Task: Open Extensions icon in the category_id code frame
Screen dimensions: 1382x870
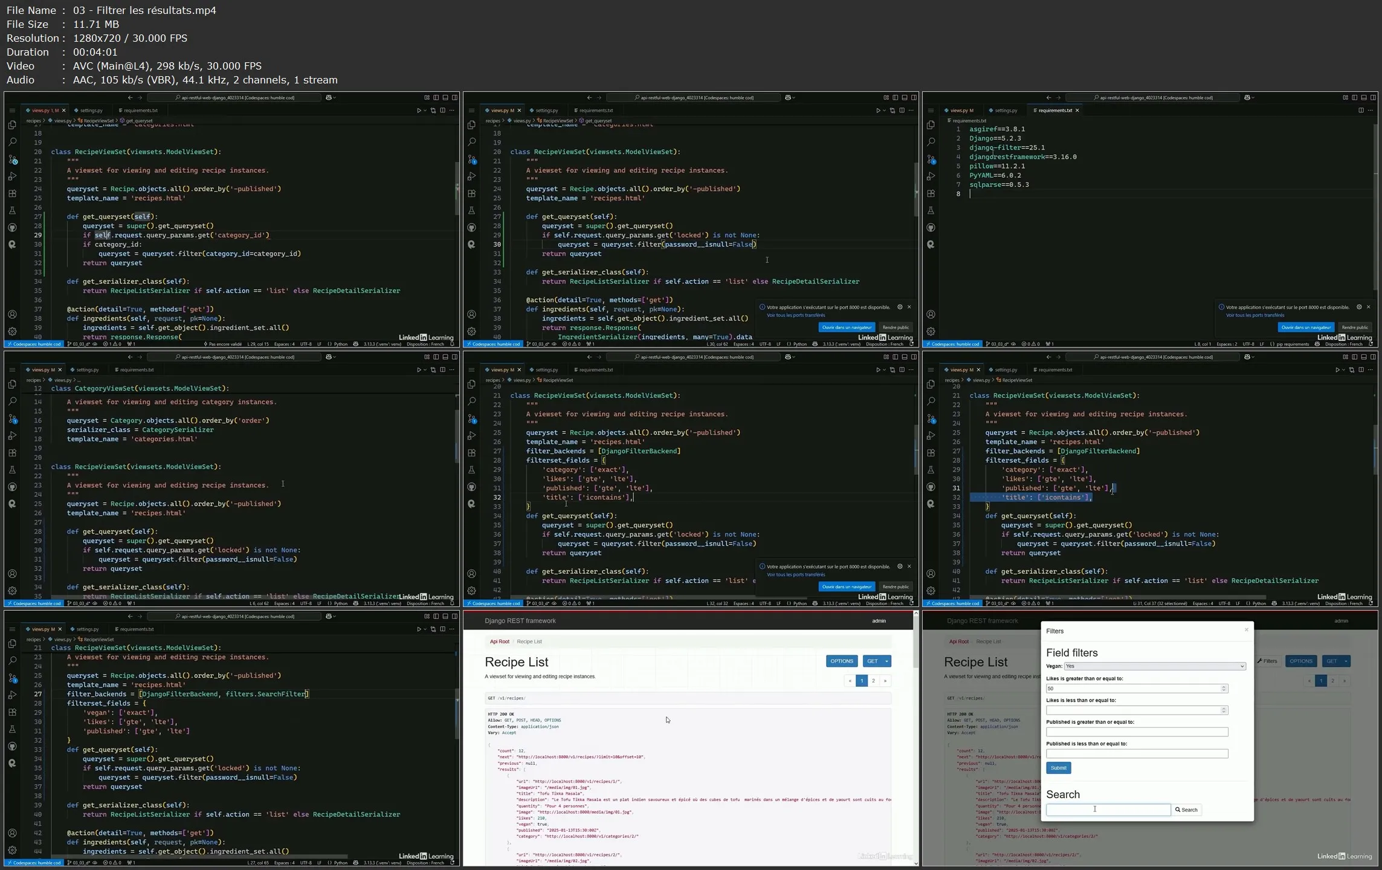Action: 12,193
